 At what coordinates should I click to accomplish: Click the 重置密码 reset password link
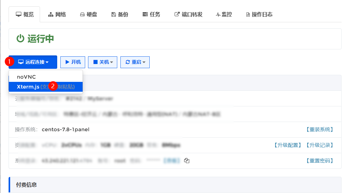pos(320,161)
